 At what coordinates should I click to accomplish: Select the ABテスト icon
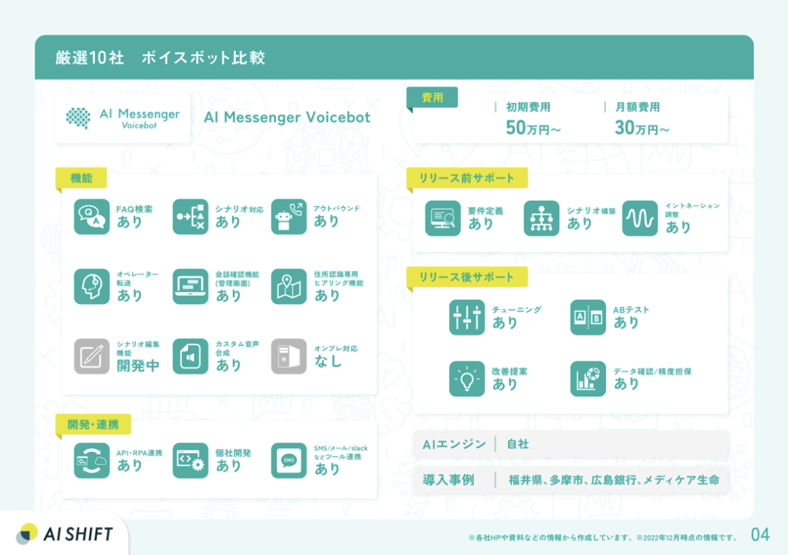coord(588,318)
